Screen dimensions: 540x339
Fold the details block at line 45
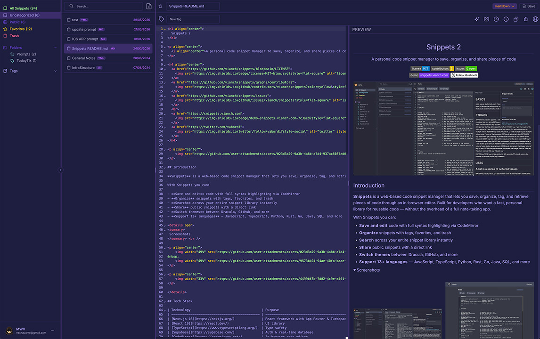point(165,226)
